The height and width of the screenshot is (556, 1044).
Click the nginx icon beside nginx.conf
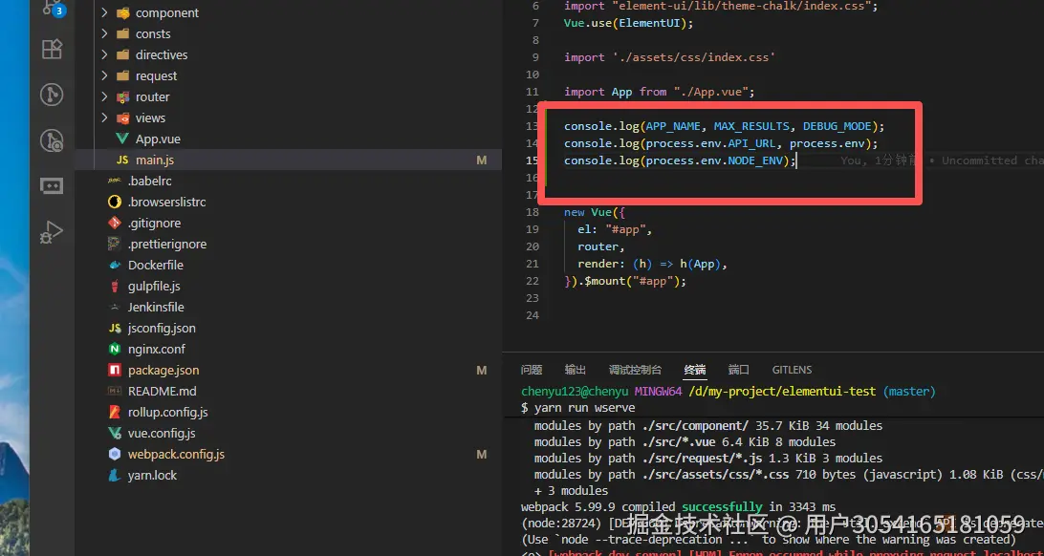[115, 349]
